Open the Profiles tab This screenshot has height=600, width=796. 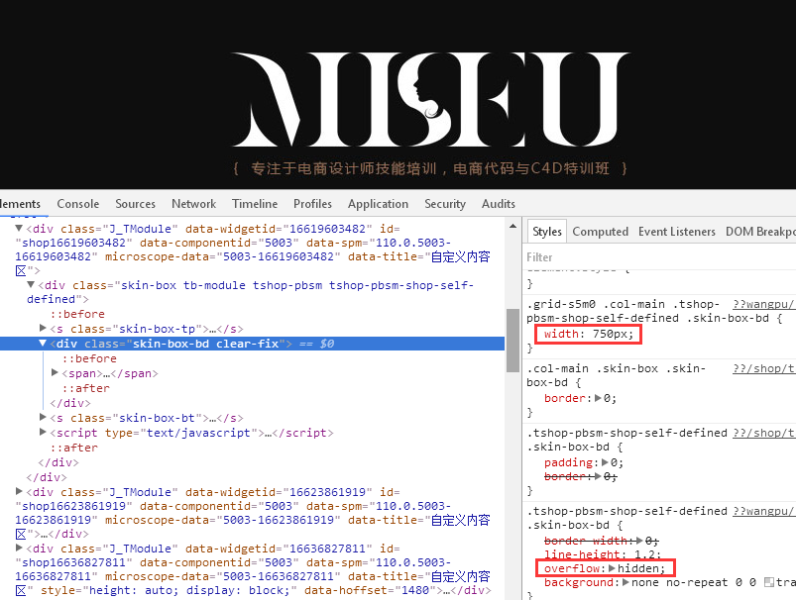(x=312, y=204)
